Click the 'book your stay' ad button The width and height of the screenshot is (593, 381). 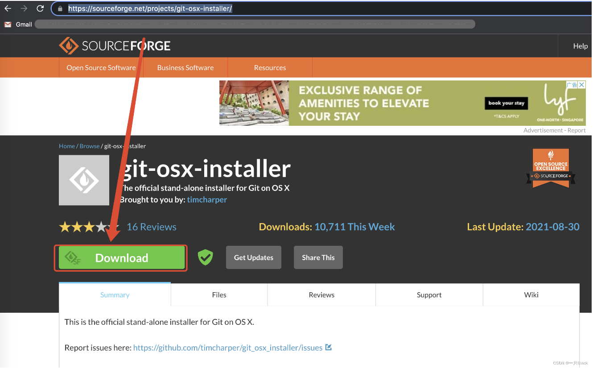click(x=507, y=103)
